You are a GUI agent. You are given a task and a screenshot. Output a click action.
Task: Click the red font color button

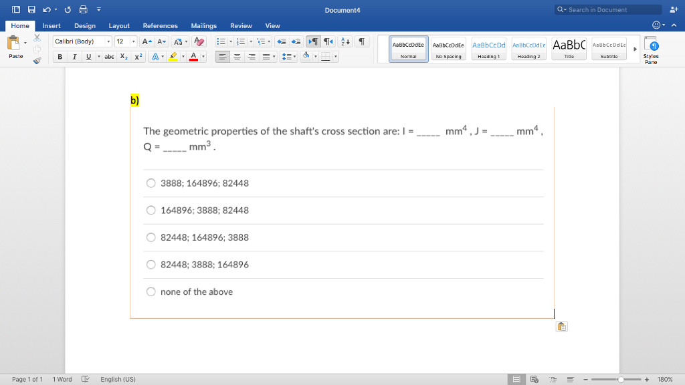193,57
